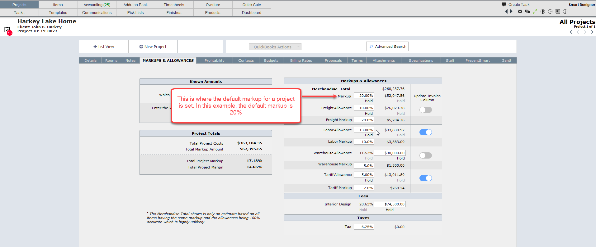Image resolution: width=596 pixels, height=247 pixels.
Task: Click the news page icon
Action: [558, 11]
